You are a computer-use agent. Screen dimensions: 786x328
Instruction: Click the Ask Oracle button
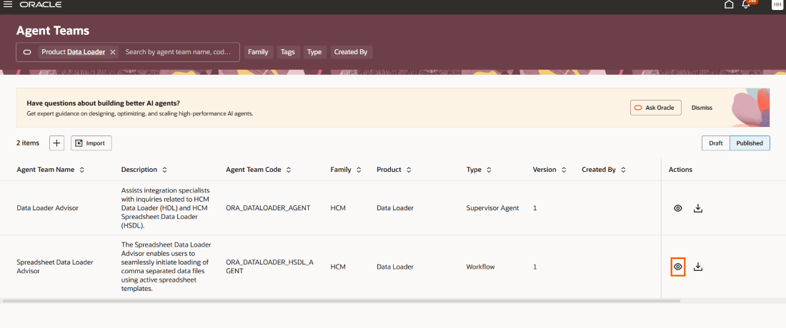click(656, 108)
